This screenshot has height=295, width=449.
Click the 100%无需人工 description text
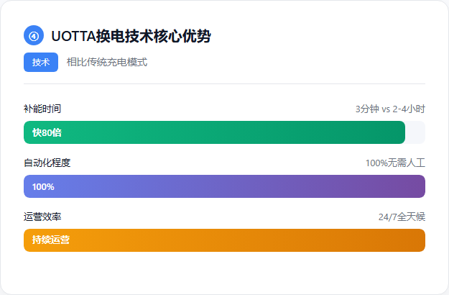(x=395, y=163)
